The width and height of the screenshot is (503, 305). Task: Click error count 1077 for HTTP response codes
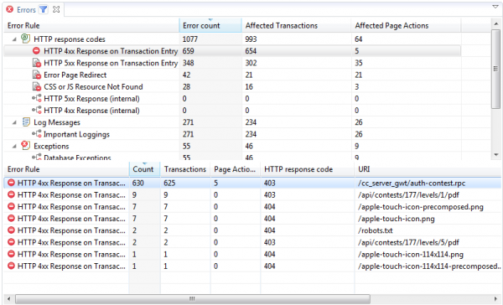190,39
